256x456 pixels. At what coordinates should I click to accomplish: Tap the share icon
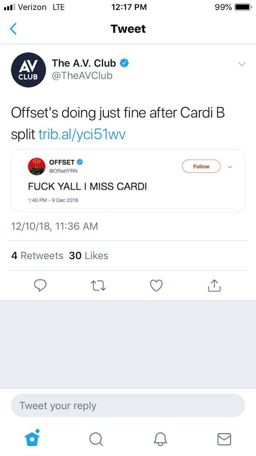tap(214, 285)
